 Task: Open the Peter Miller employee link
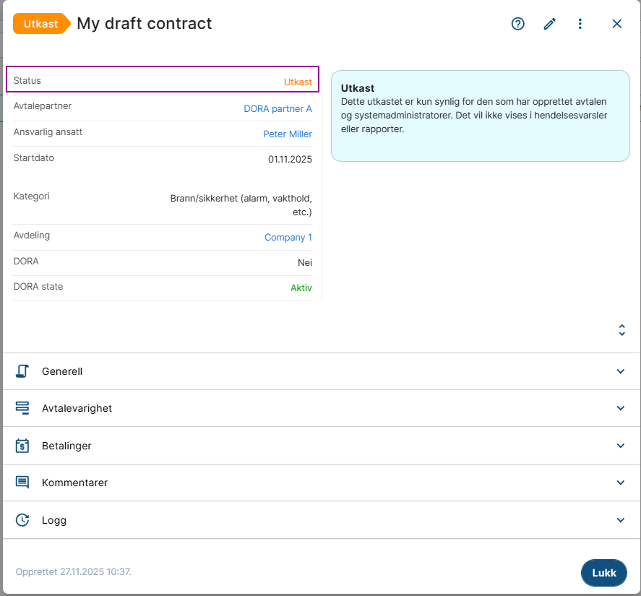288,134
